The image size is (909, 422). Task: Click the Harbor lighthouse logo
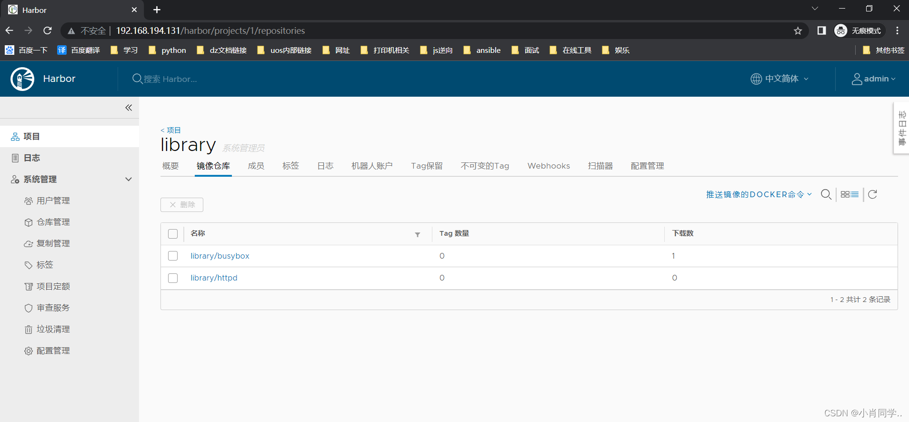[x=22, y=79]
